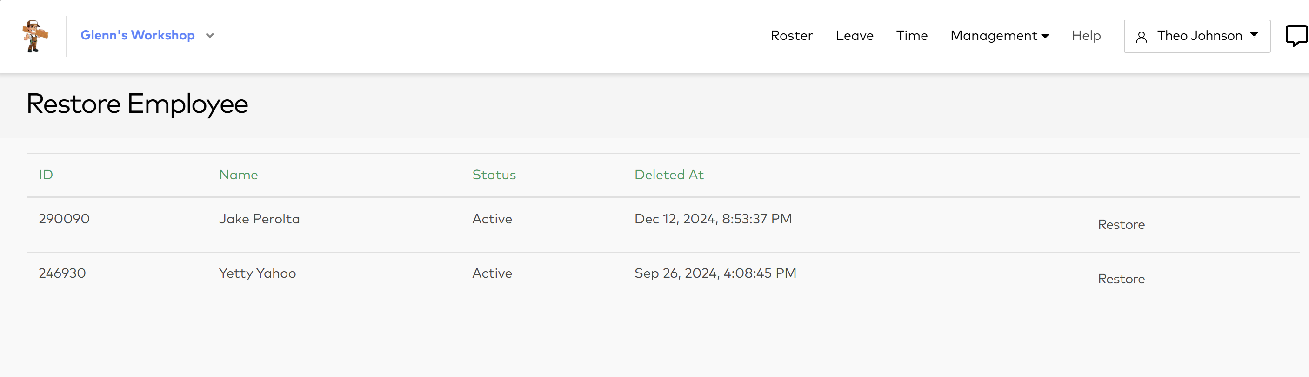Sort by the ID column header
1309x377 pixels.
[x=46, y=175]
